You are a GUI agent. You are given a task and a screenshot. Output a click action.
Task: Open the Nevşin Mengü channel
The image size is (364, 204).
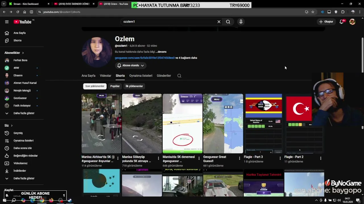coord(23,91)
